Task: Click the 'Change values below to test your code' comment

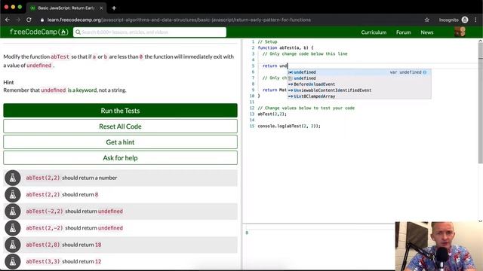Action: point(306,108)
